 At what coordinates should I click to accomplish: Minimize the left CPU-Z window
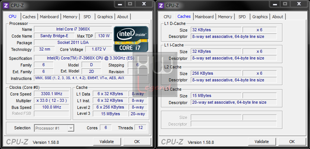point(120,4)
